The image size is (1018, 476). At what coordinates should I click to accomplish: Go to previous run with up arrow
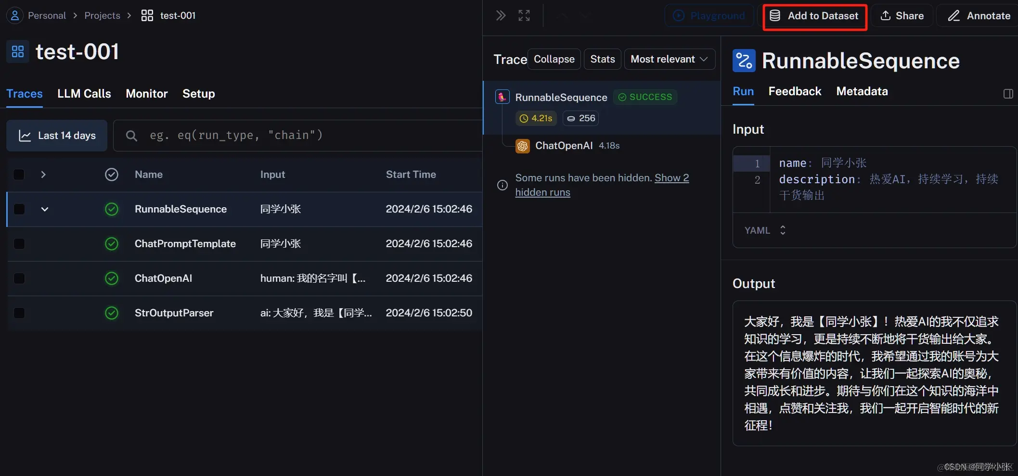(x=562, y=16)
